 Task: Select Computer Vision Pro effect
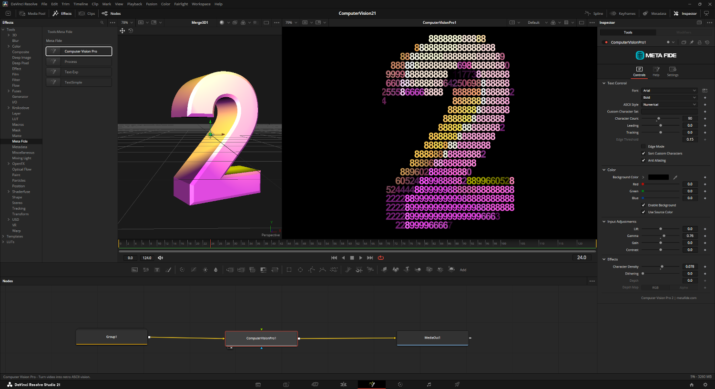click(79, 51)
